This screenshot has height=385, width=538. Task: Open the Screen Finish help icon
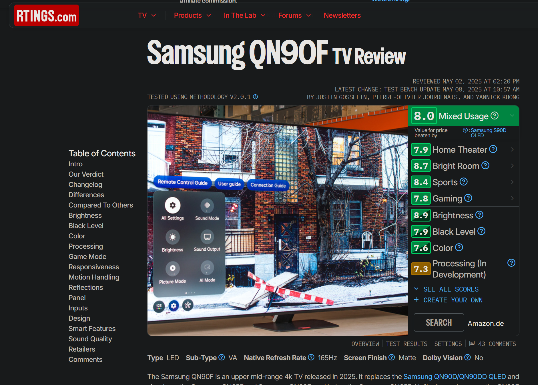point(392,357)
